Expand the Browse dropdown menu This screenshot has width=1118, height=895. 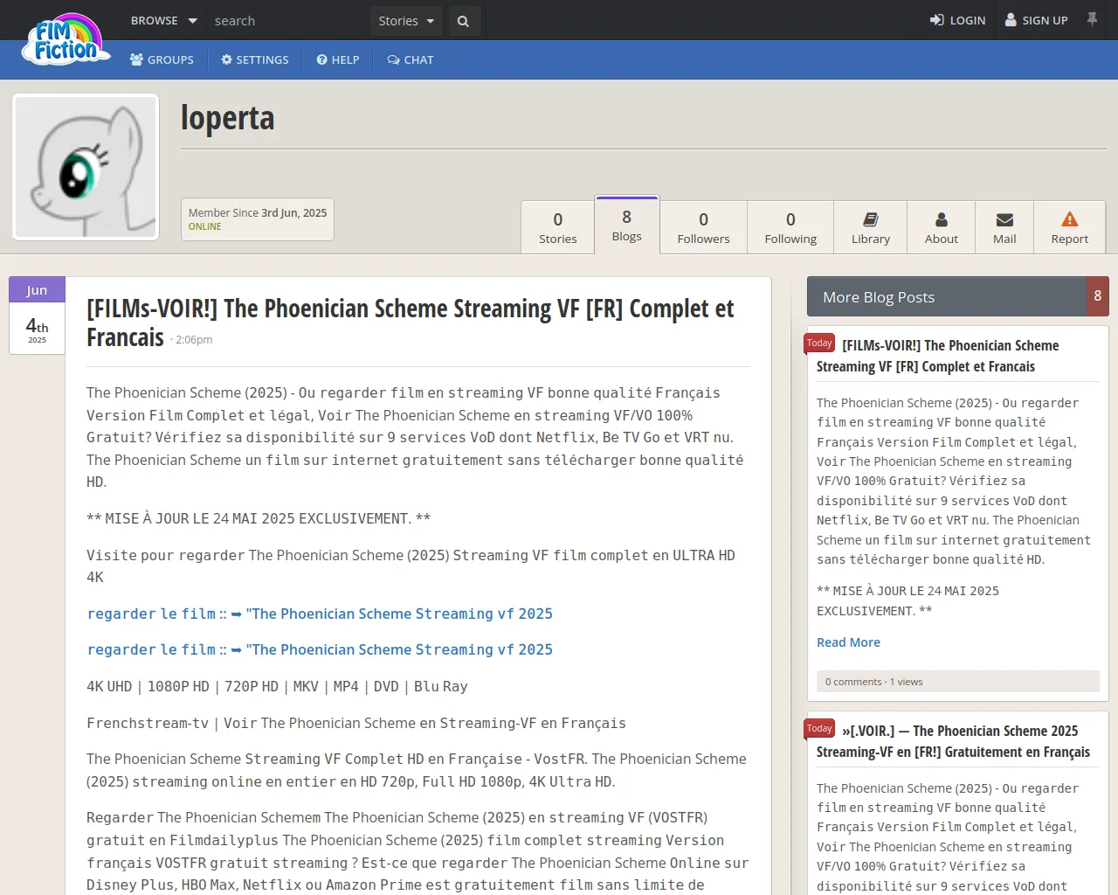(163, 21)
